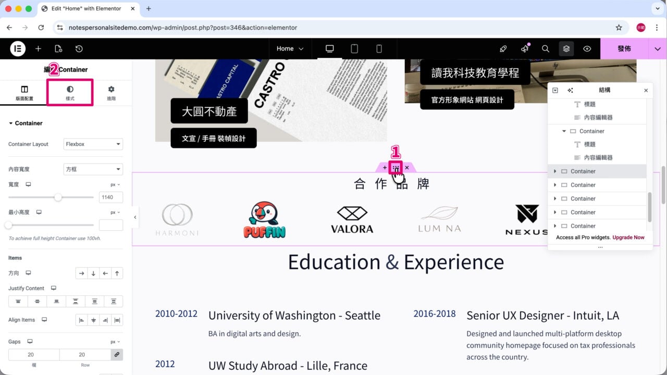The width and height of the screenshot is (667, 375).
Task: Reload the browser page
Action: pos(41,28)
